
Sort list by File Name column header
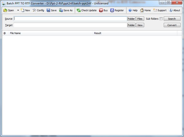tap(51, 33)
